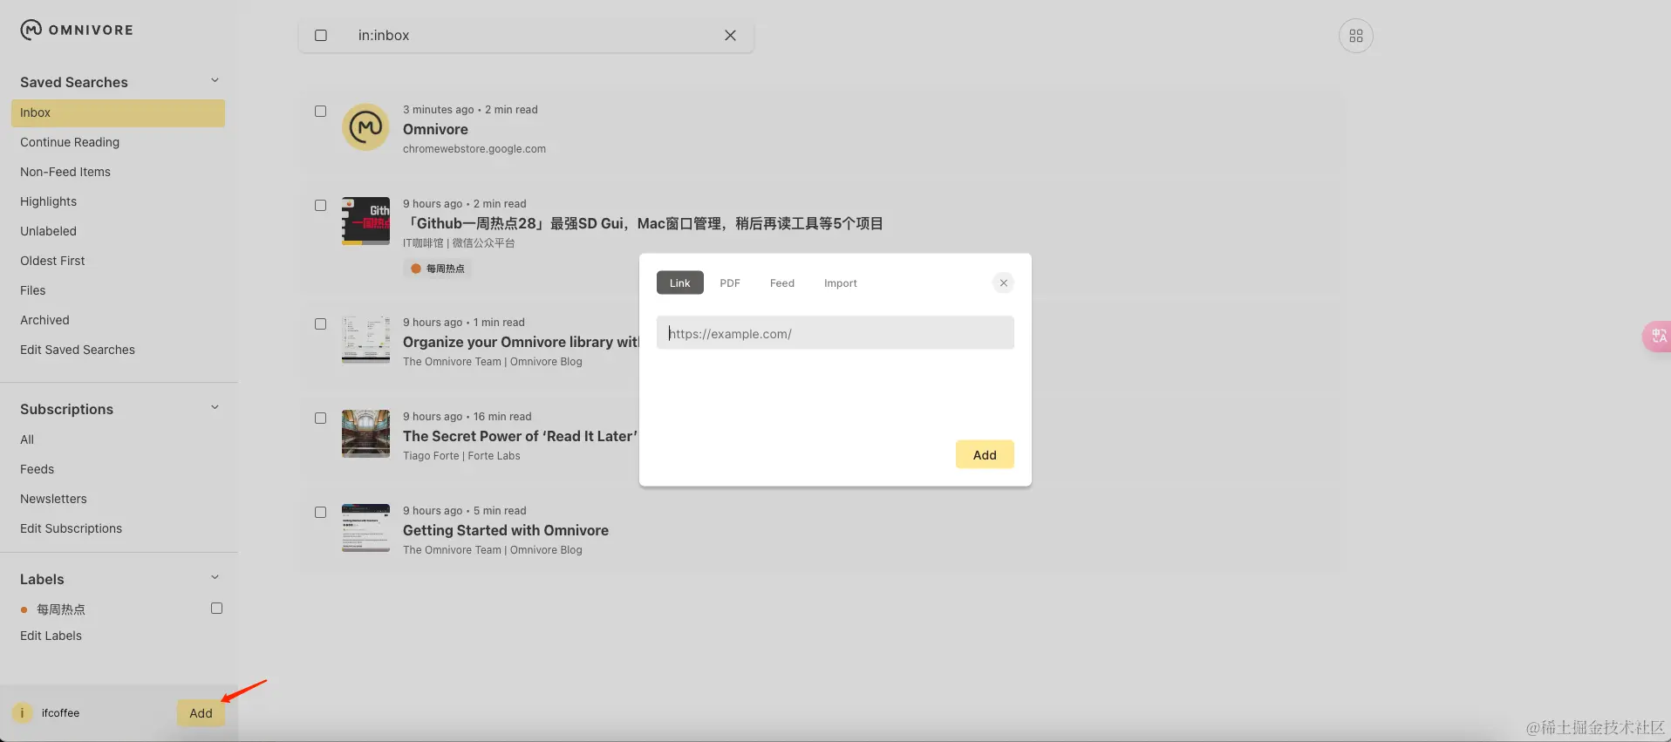Close the add link dialog
Image resolution: width=1671 pixels, height=742 pixels.
coord(1003,283)
